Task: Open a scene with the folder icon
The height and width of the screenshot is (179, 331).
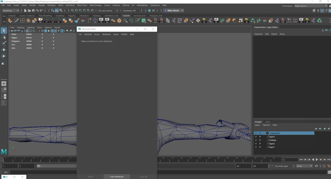Action: coord(29,11)
